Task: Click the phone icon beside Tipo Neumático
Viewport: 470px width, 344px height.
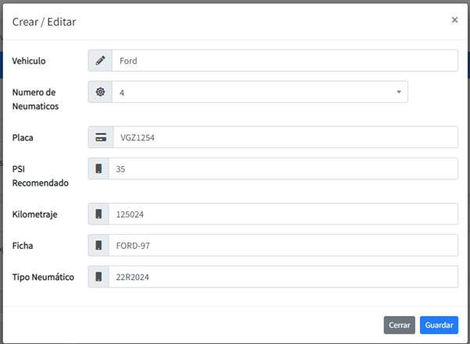Action: pos(98,276)
